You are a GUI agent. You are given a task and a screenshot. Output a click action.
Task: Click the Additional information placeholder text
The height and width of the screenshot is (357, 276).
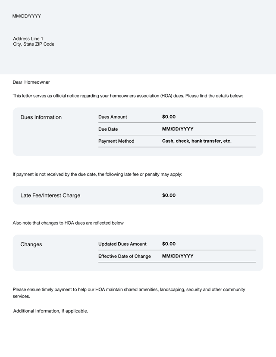coord(50,311)
